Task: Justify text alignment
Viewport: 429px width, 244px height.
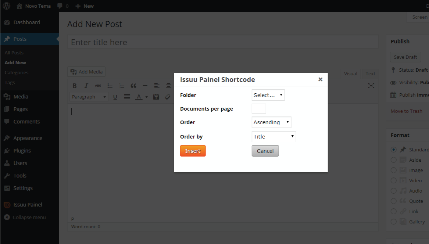Action: pyautogui.click(x=127, y=97)
